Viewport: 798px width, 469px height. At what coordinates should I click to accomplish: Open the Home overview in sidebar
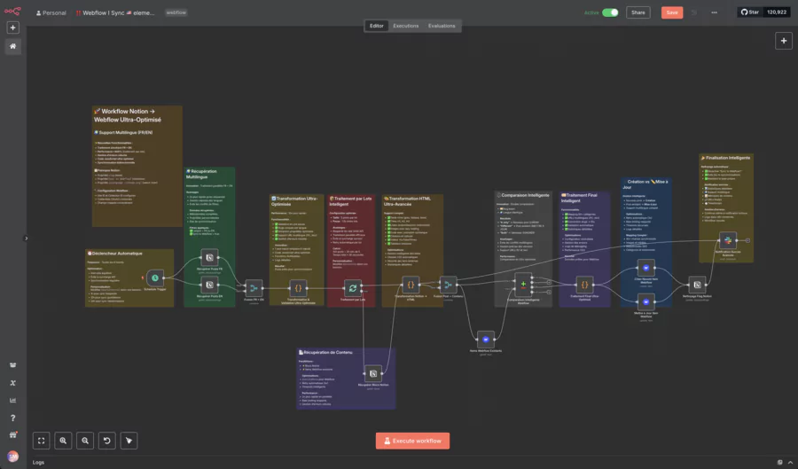12,46
